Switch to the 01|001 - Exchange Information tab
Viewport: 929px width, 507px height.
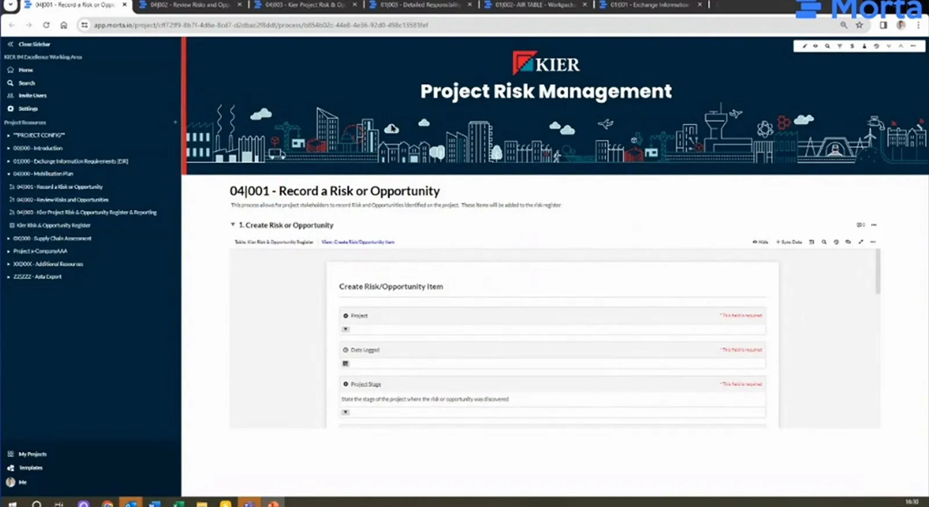[x=650, y=5]
